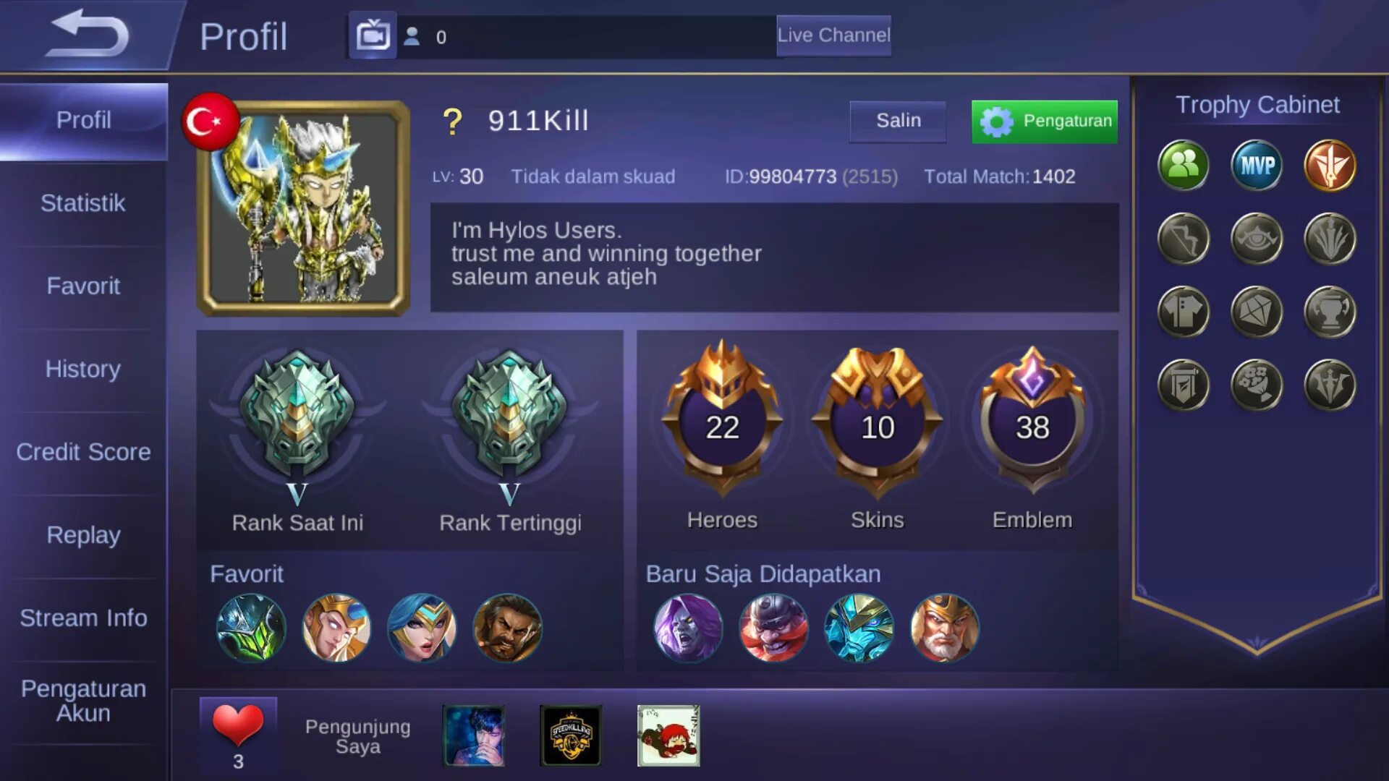Tap the back arrow icon
This screenshot has height=781, width=1389.
(x=88, y=34)
